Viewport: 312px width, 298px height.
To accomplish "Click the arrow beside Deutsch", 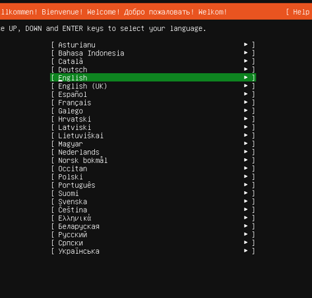I will (246, 69).
